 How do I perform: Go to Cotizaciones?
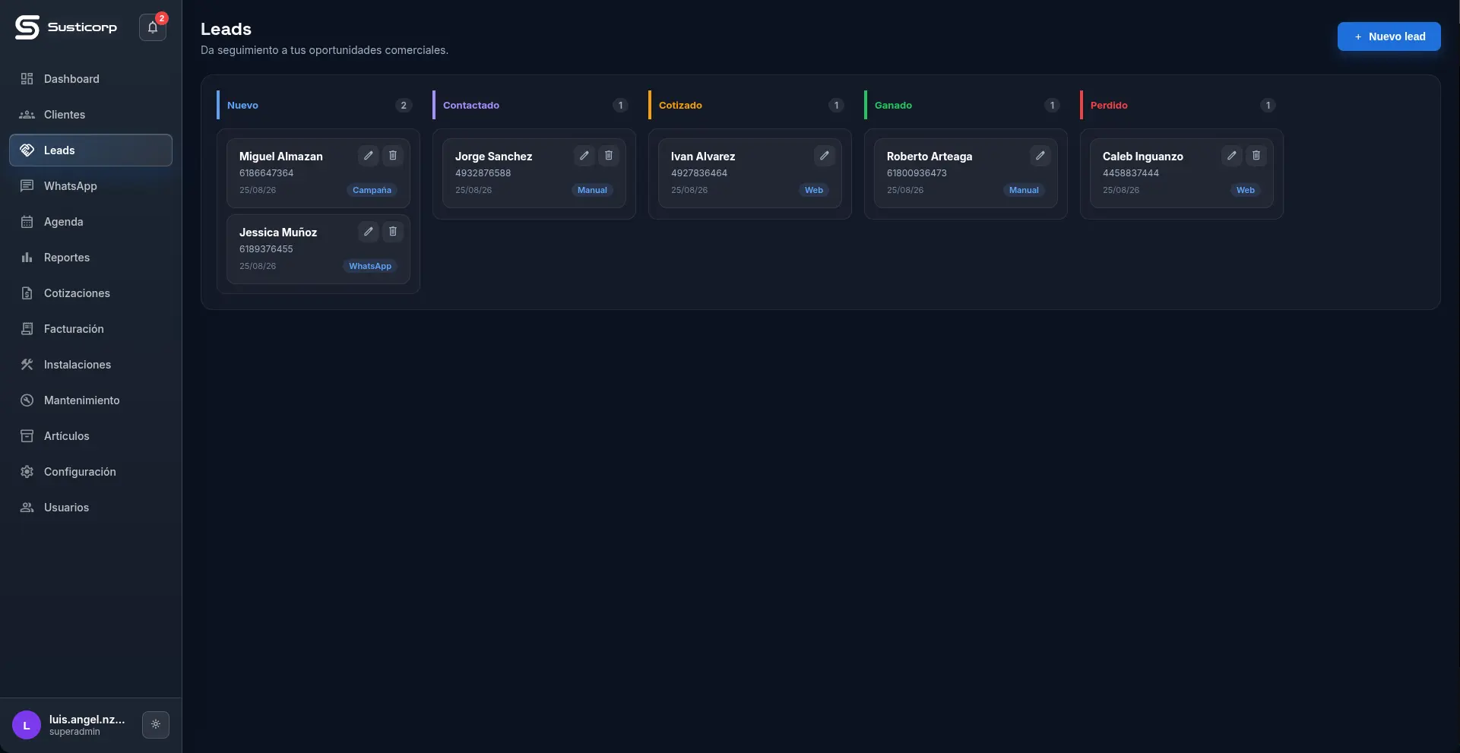point(90,293)
